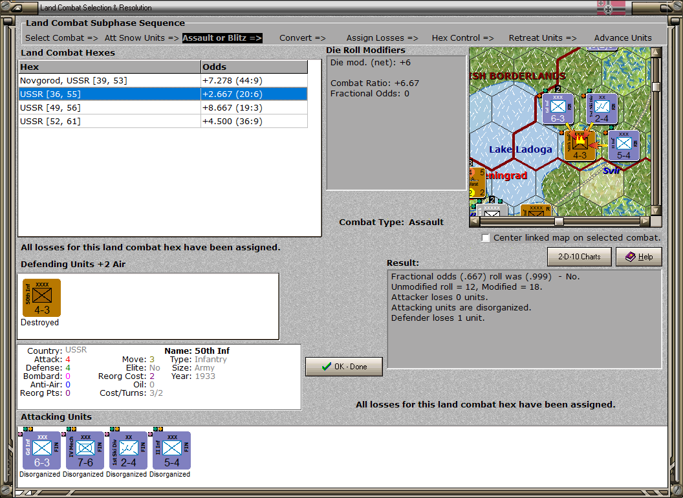Select the IV Mech 7-6 attacking unit
The height and width of the screenshot is (498, 683).
[85, 451]
